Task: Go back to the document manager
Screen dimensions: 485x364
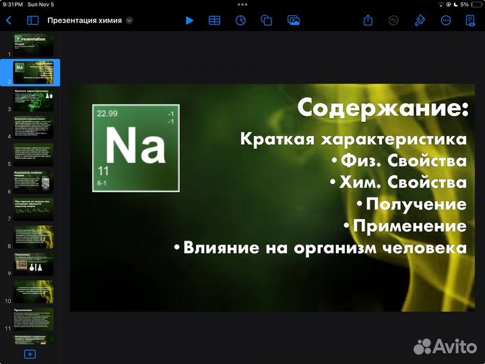Action: (9, 20)
